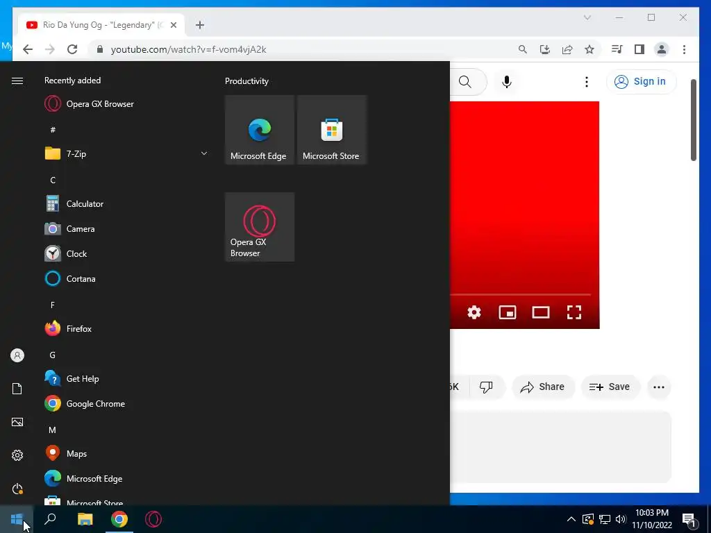Open File Explorer from taskbar
Viewport: 711px width, 533px height.
[x=85, y=519]
